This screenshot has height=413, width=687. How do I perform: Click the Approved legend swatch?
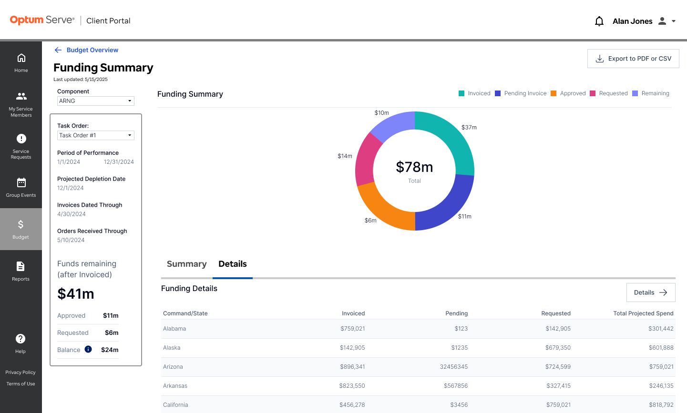[x=554, y=93]
